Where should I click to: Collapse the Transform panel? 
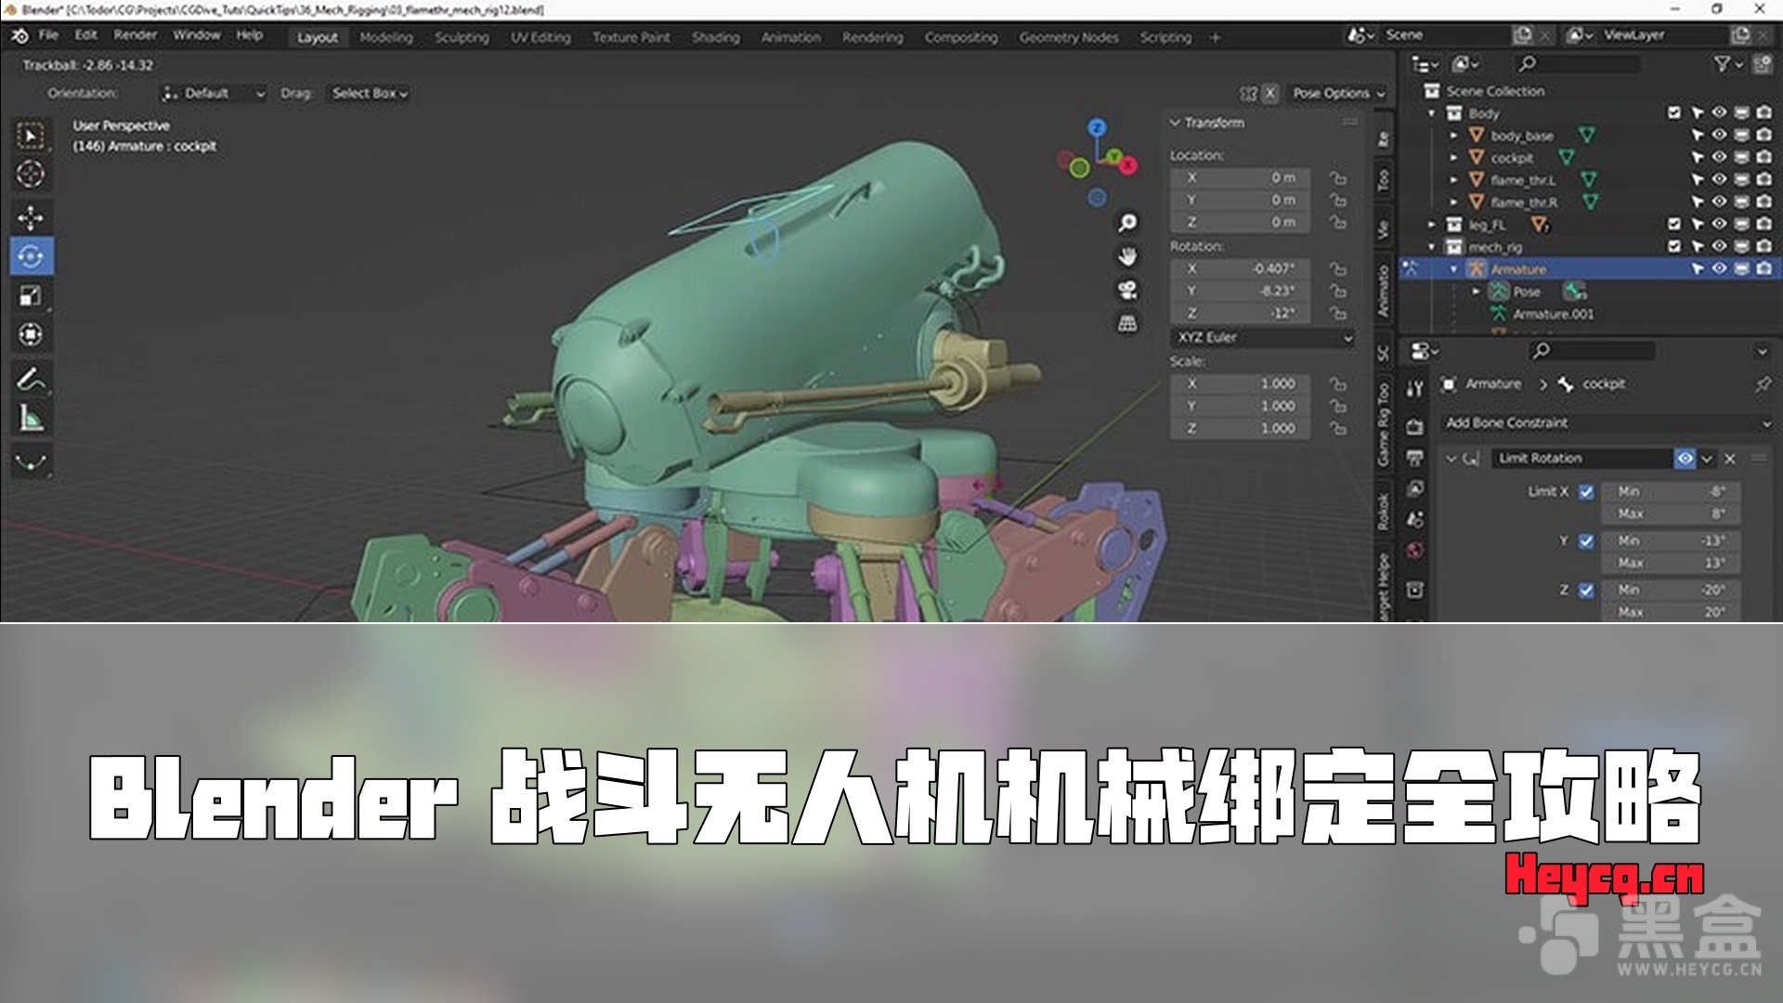(1175, 123)
